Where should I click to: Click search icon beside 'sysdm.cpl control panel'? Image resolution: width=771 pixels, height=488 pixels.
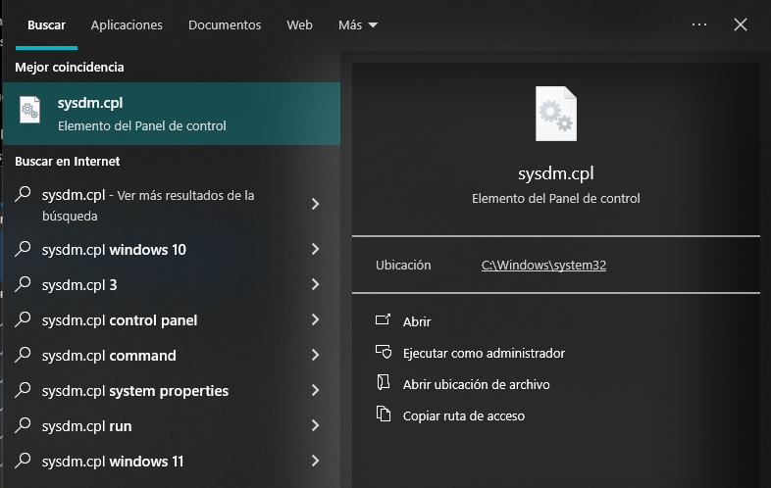tap(23, 319)
